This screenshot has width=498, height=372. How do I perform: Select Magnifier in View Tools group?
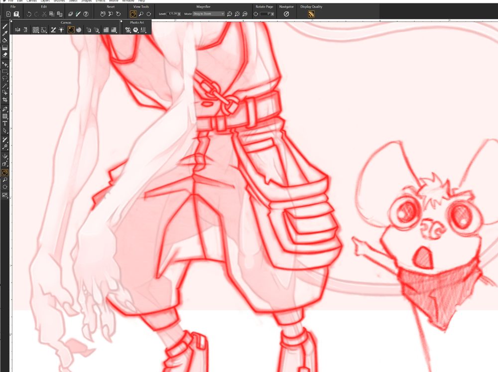(x=141, y=14)
